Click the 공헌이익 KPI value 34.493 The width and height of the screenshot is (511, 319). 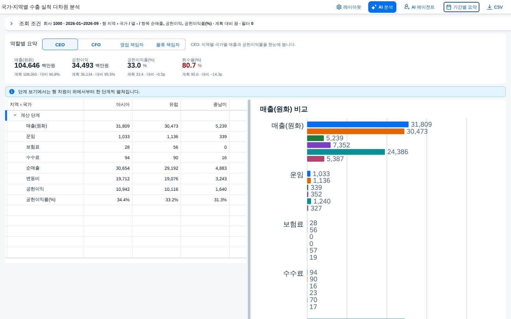(82, 65)
